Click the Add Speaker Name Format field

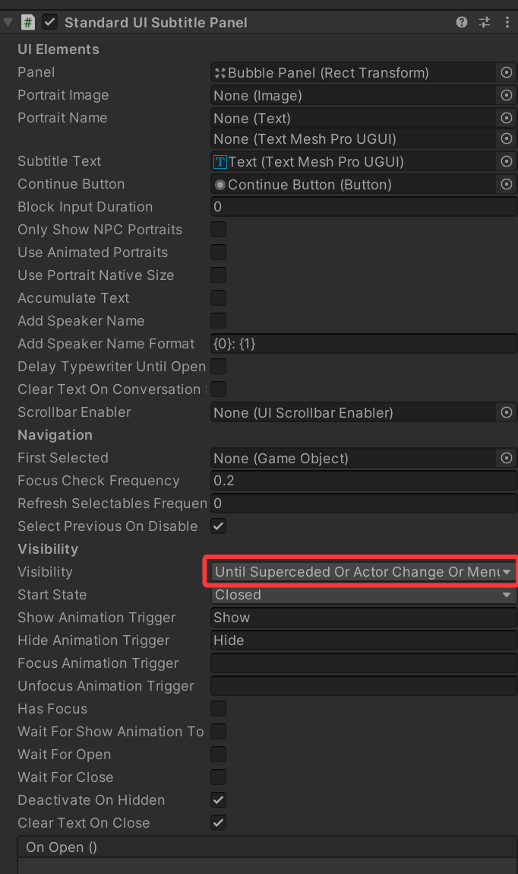tap(363, 344)
